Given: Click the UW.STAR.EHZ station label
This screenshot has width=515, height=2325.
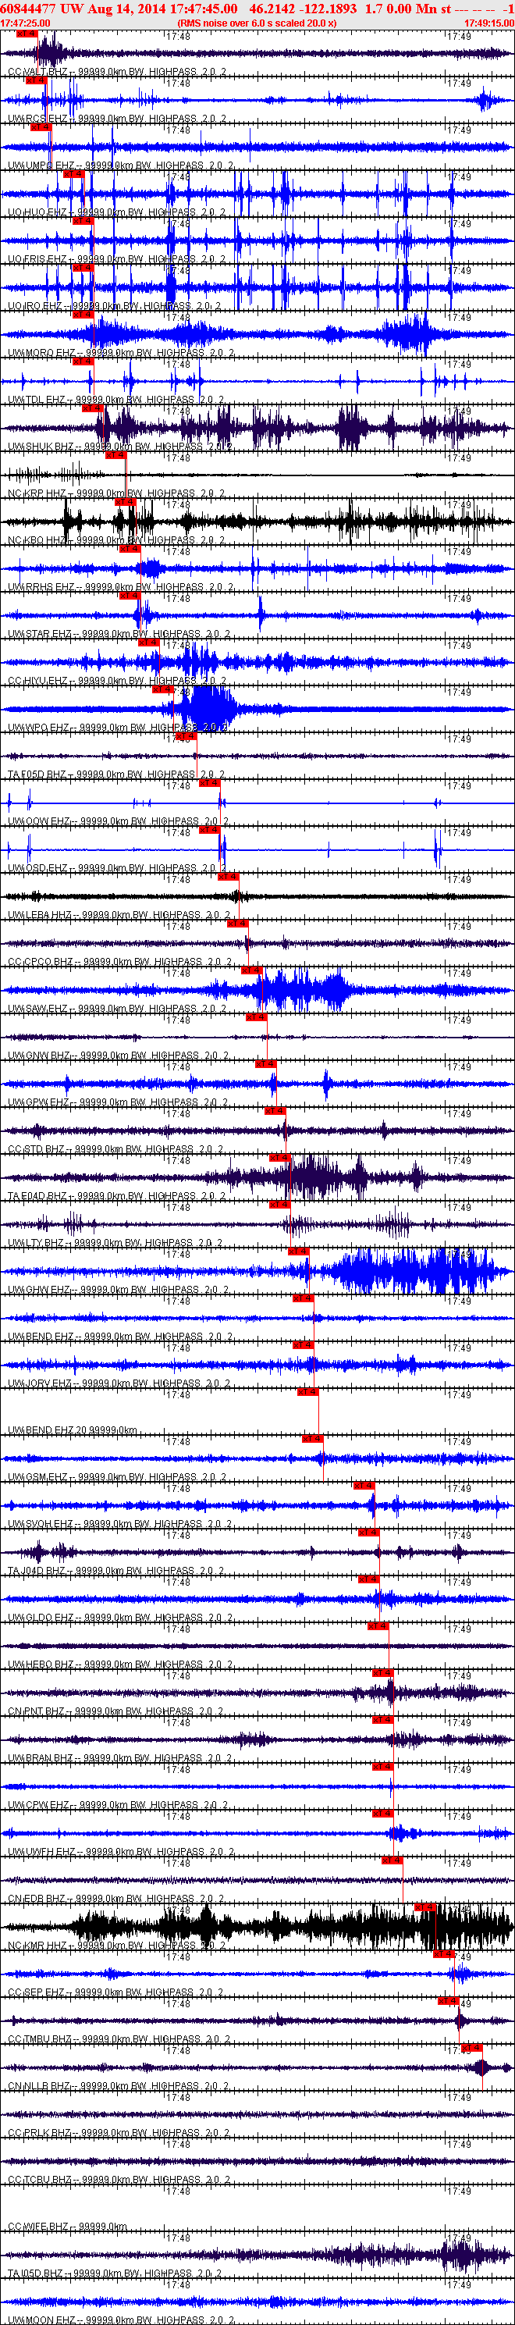Looking at the screenshot, I should click(119, 634).
